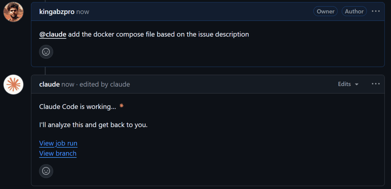The image size is (391, 189).
Task: Click the Claude Code working spinner icon
Action: [x=122, y=106]
